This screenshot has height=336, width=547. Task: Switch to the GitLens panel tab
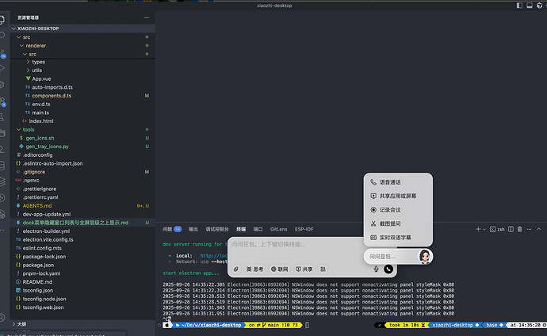click(x=279, y=229)
